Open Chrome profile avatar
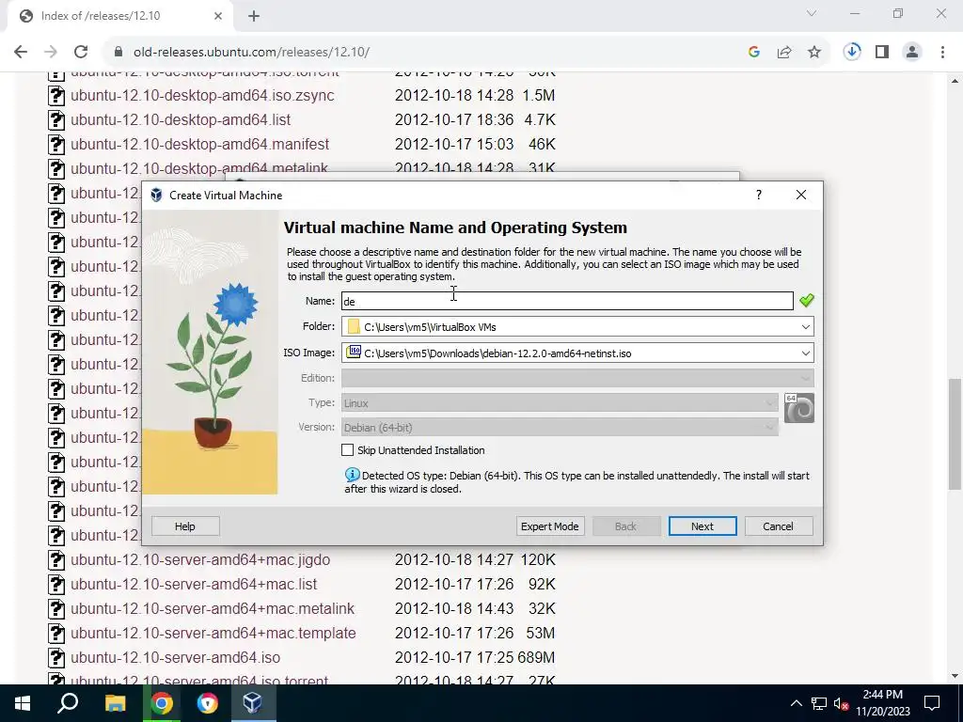The width and height of the screenshot is (963, 722). pos(912,53)
